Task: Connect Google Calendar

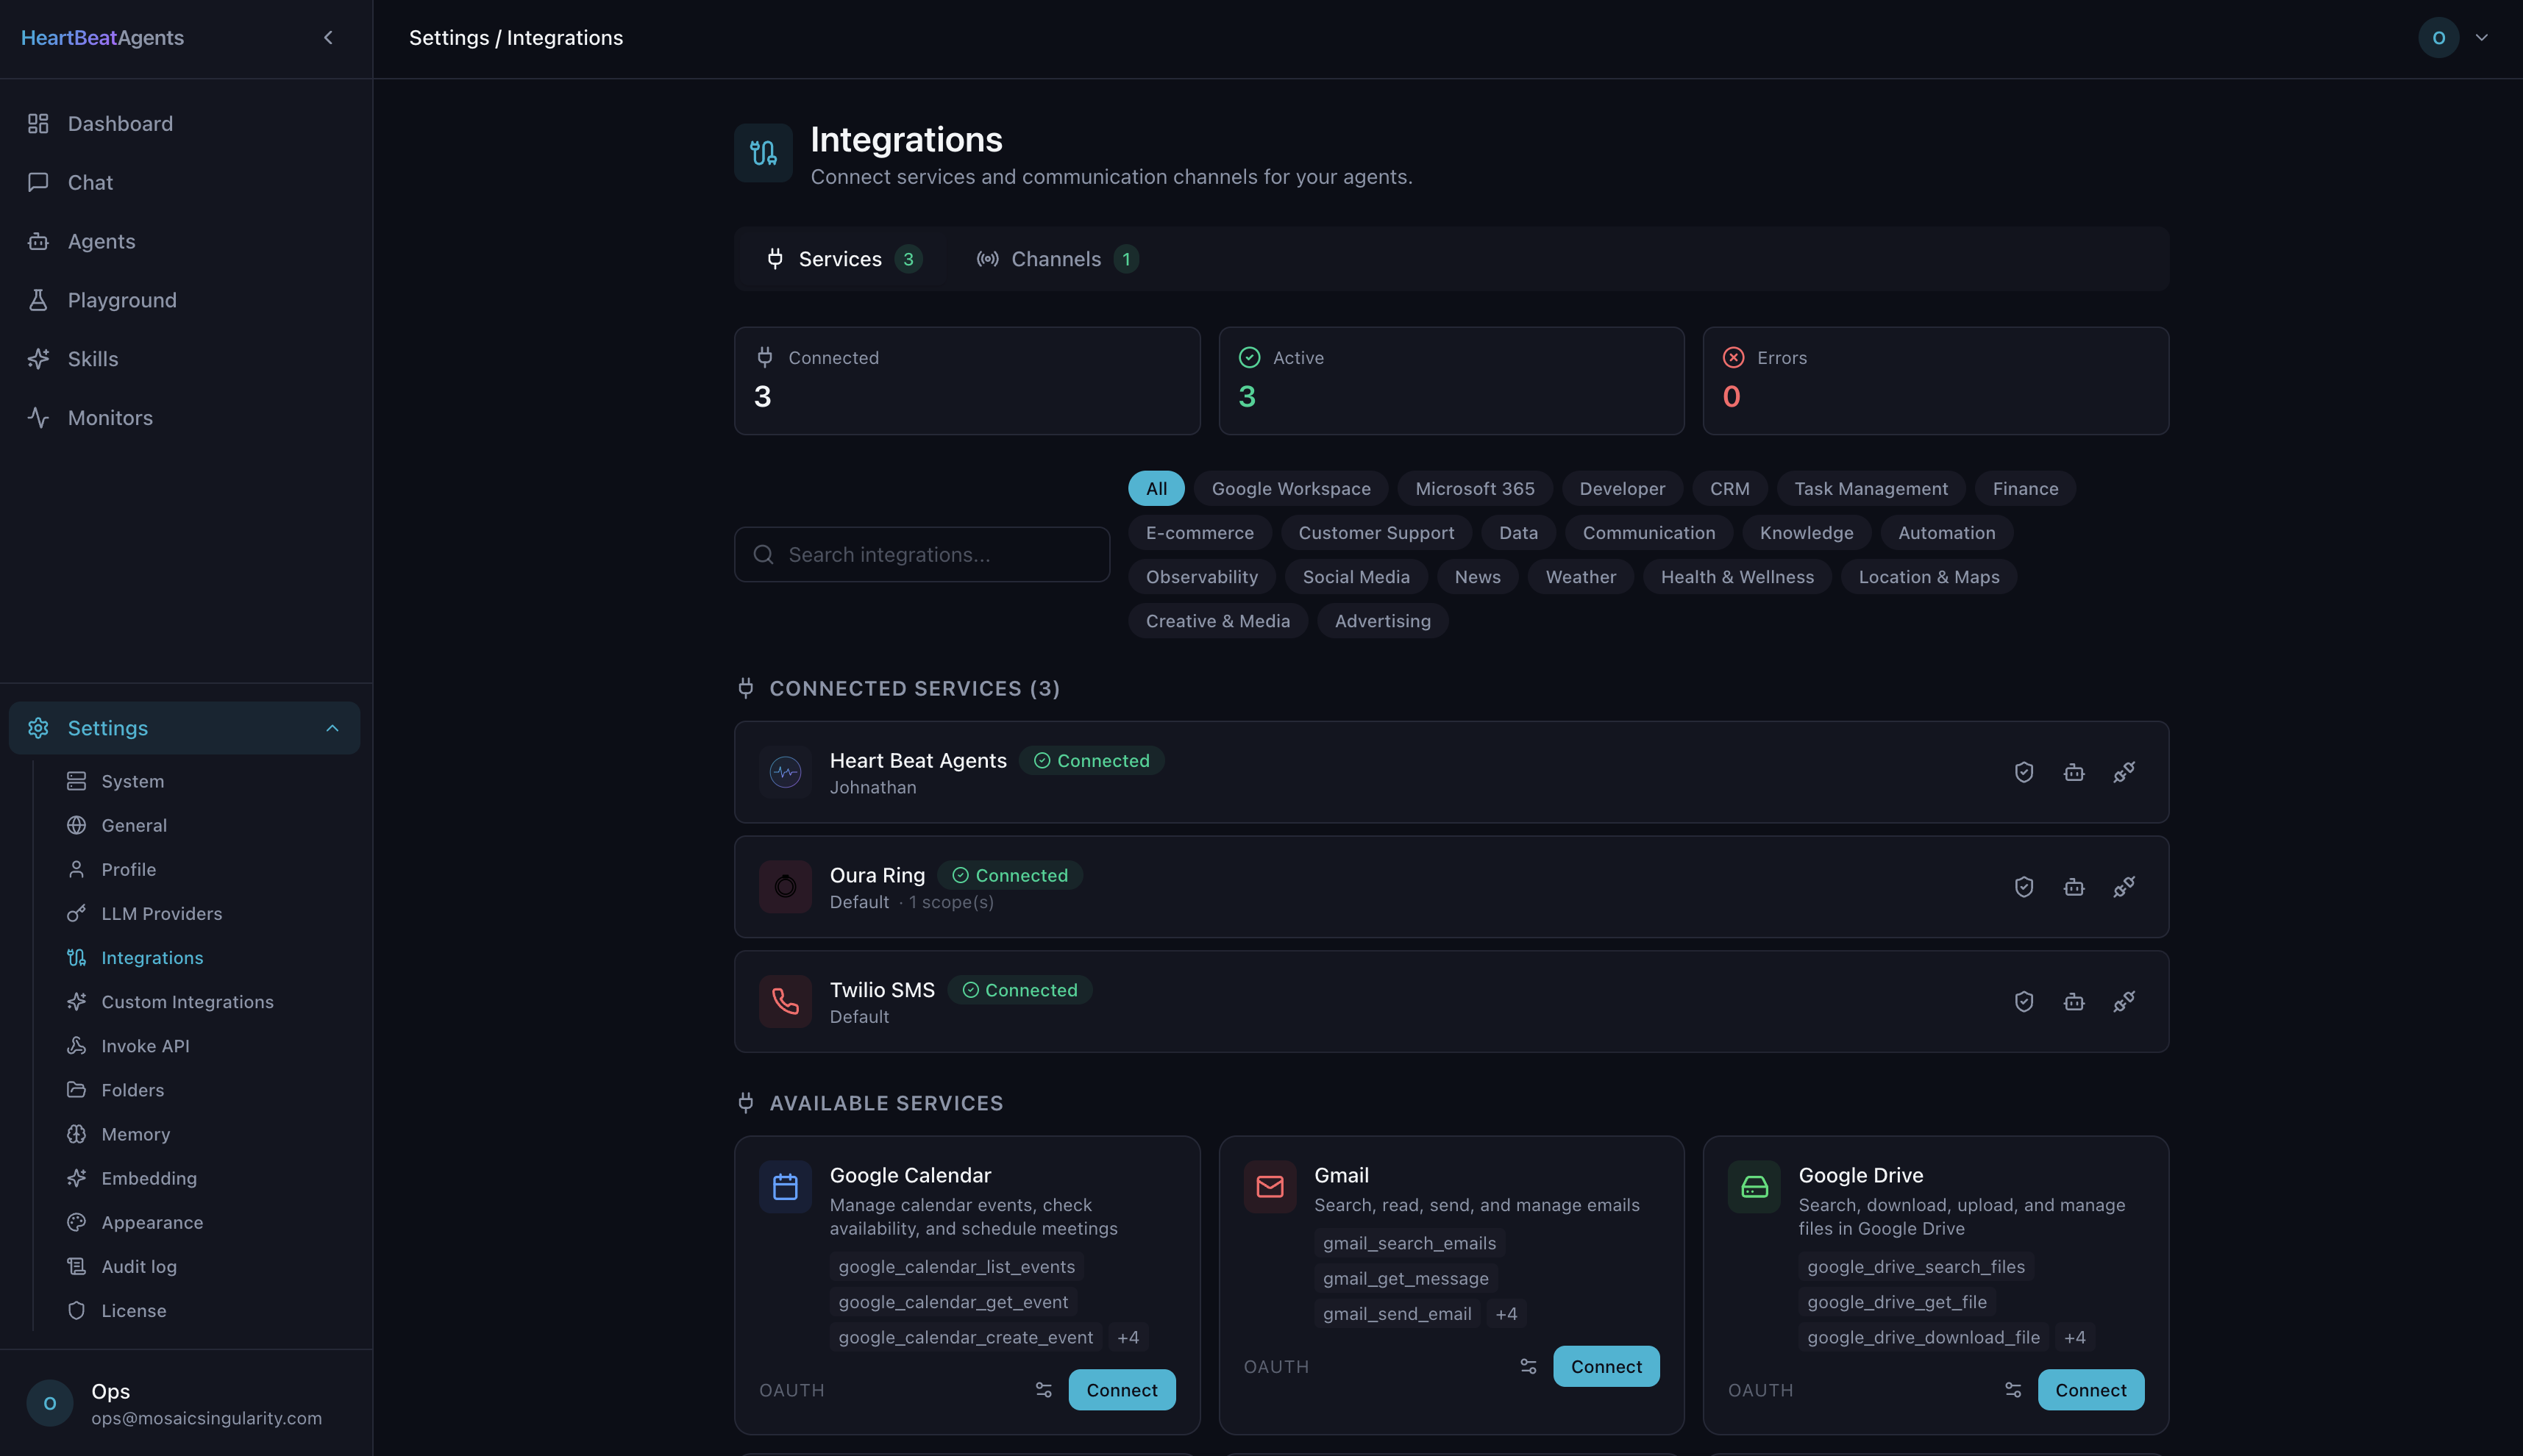Action: click(1122, 1390)
